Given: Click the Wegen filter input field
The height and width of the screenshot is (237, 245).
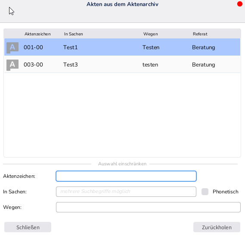Looking at the screenshot, I should coord(148,207).
